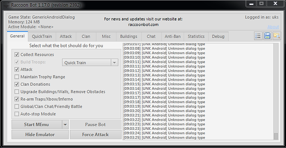Open the list view icon in toolbar
This screenshot has width=286, height=148.
pos(258,36)
